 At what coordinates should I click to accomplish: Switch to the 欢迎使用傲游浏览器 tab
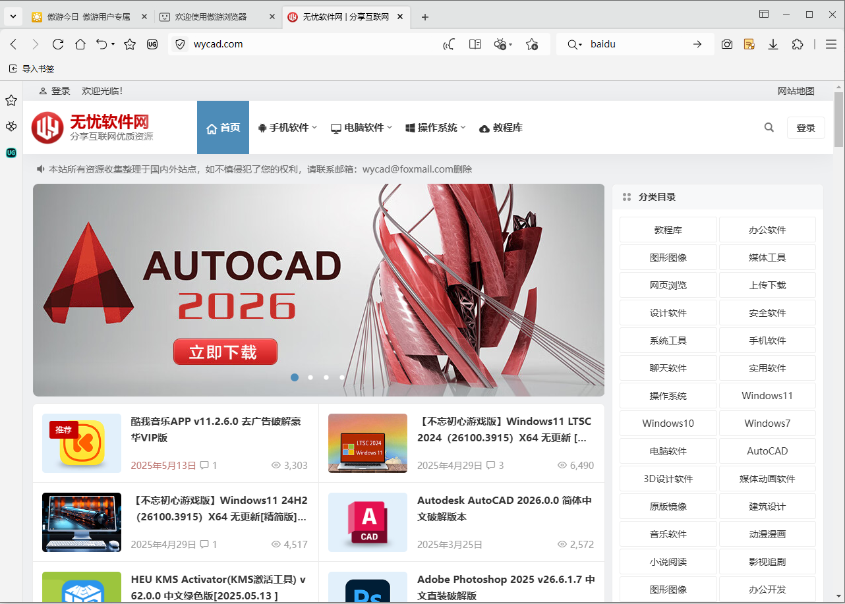[x=210, y=17]
